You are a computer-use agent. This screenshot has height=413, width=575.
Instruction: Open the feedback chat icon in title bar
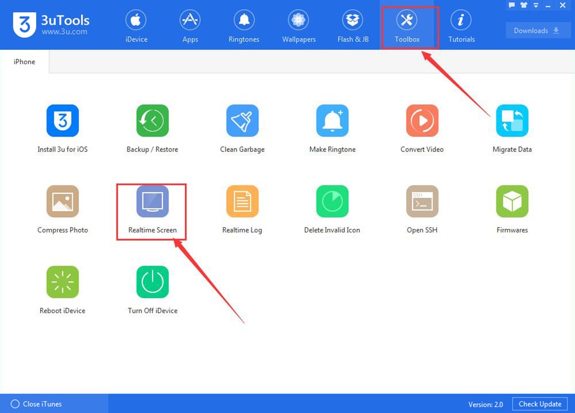click(511, 5)
